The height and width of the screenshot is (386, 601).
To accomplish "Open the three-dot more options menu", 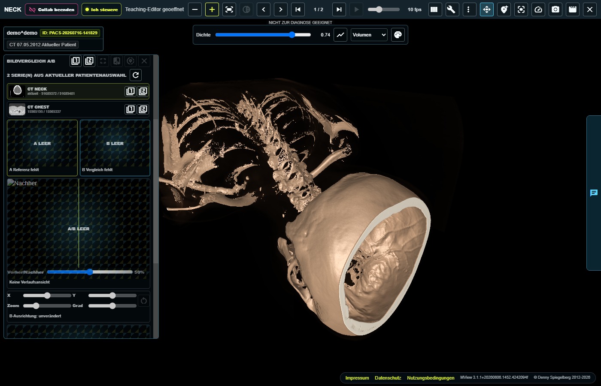I will (469, 9).
